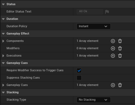This screenshot has width=135, height=105.
Task: Click '1 Array element' in Gameplay Cues row
Action: click(88, 85)
